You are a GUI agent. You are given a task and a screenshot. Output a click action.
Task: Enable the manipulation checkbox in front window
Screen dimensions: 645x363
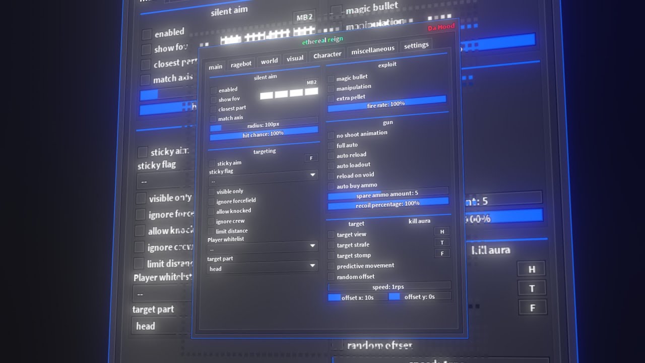pos(331,88)
